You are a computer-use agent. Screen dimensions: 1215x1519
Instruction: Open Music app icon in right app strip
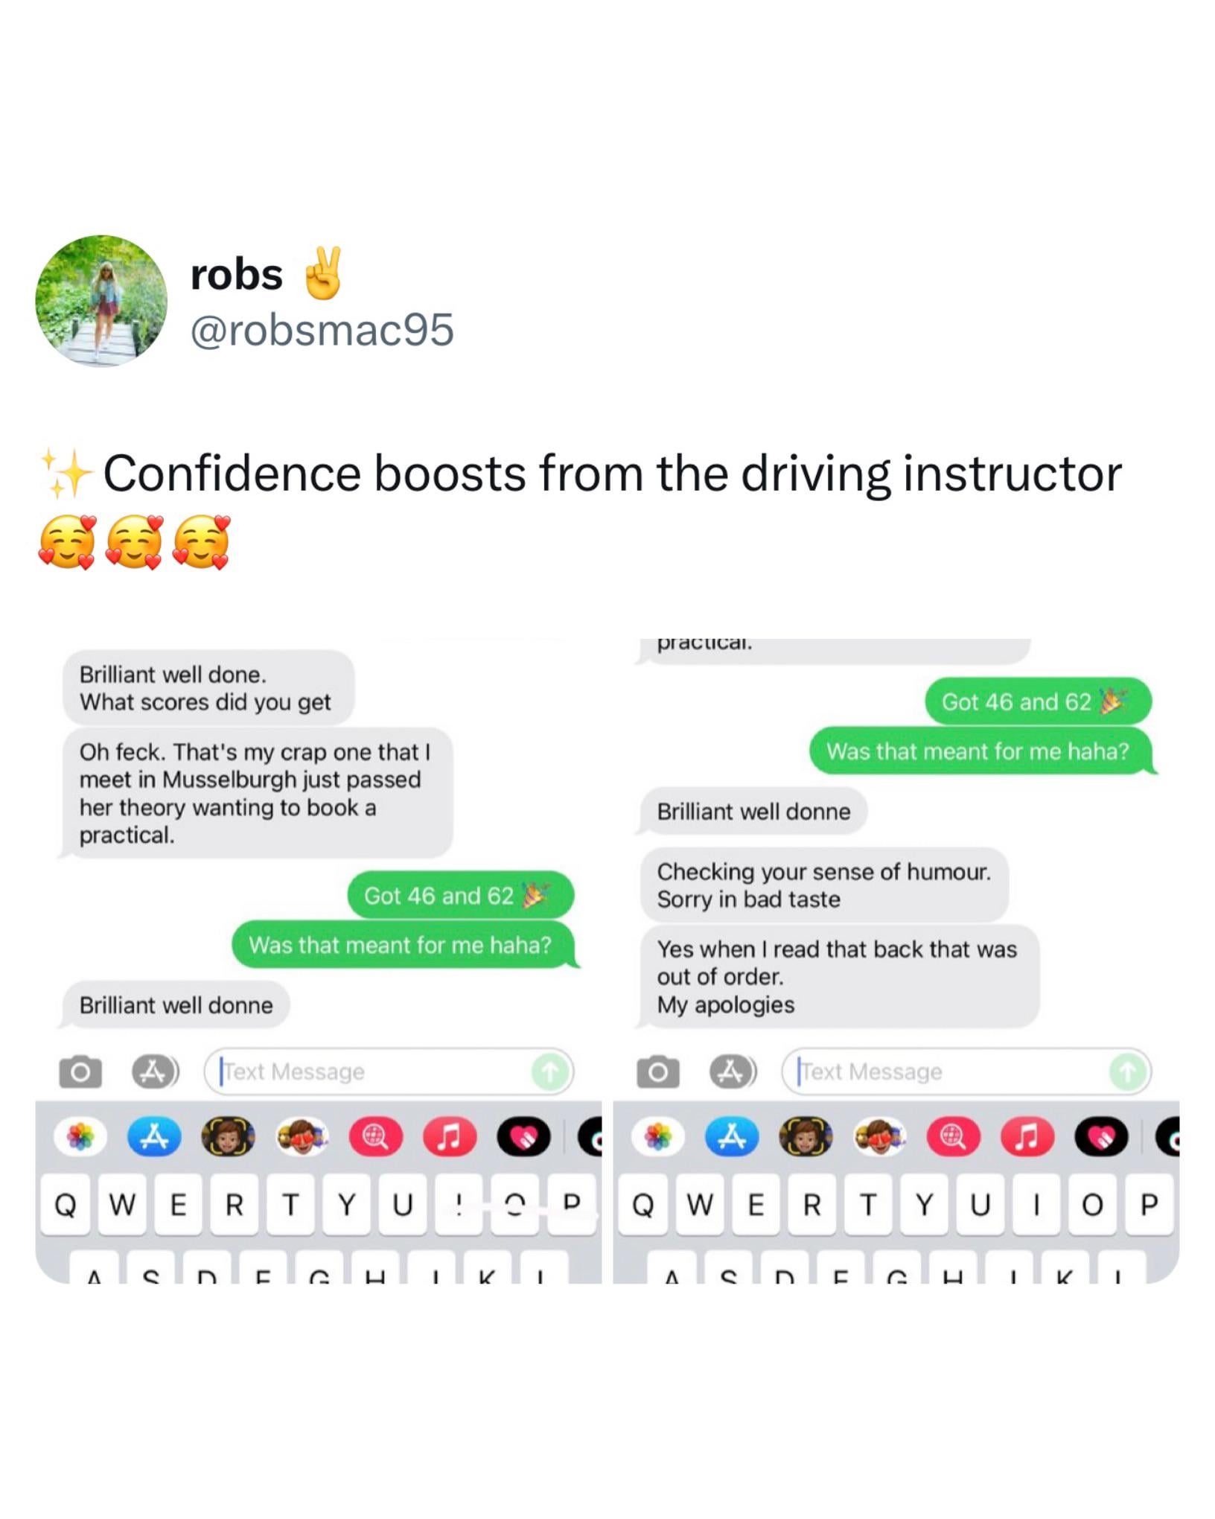pyautogui.click(x=1027, y=1136)
